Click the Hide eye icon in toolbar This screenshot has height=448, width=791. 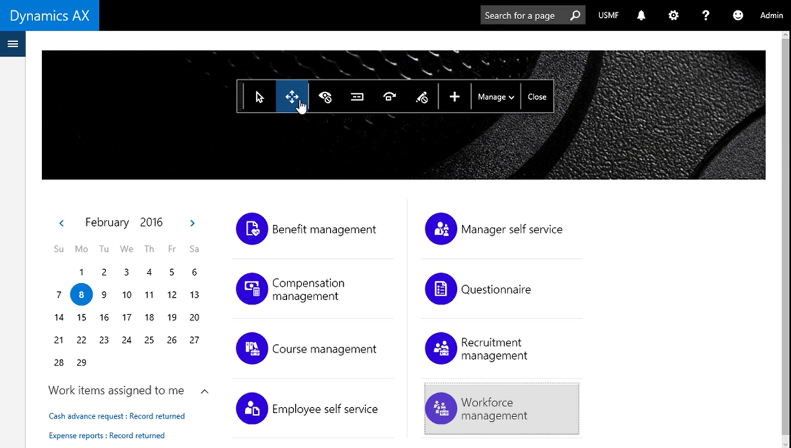point(325,97)
